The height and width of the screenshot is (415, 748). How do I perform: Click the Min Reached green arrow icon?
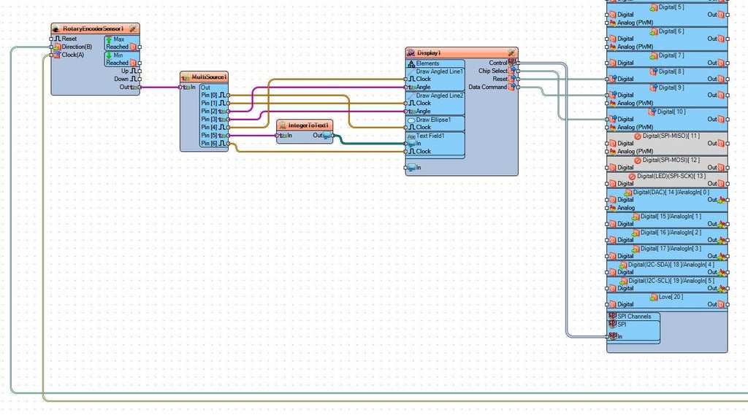point(109,55)
